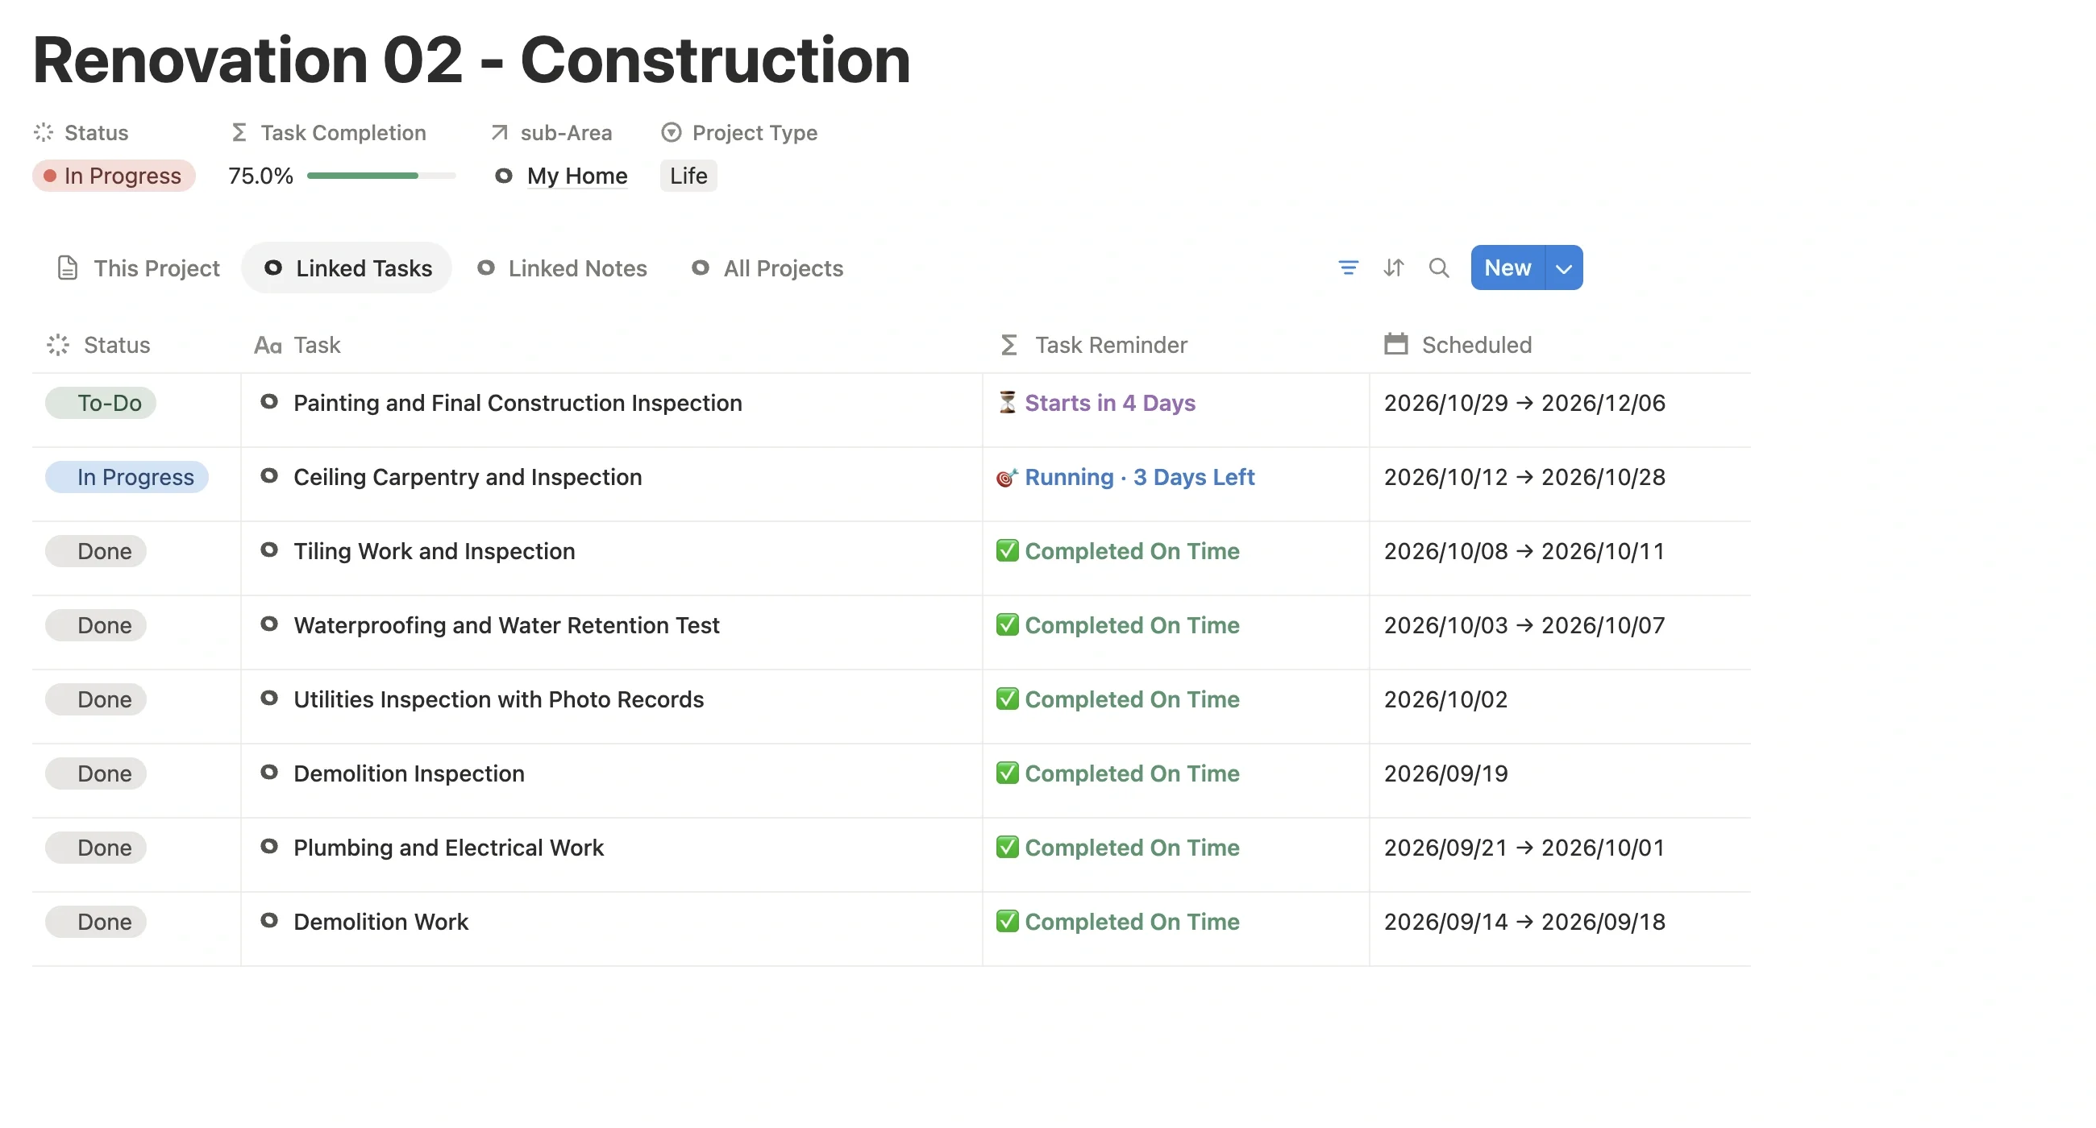Click Completed On Time for Tiling Work
Image resolution: width=2096 pixels, height=1128 pixels.
[x=1117, y=550]
